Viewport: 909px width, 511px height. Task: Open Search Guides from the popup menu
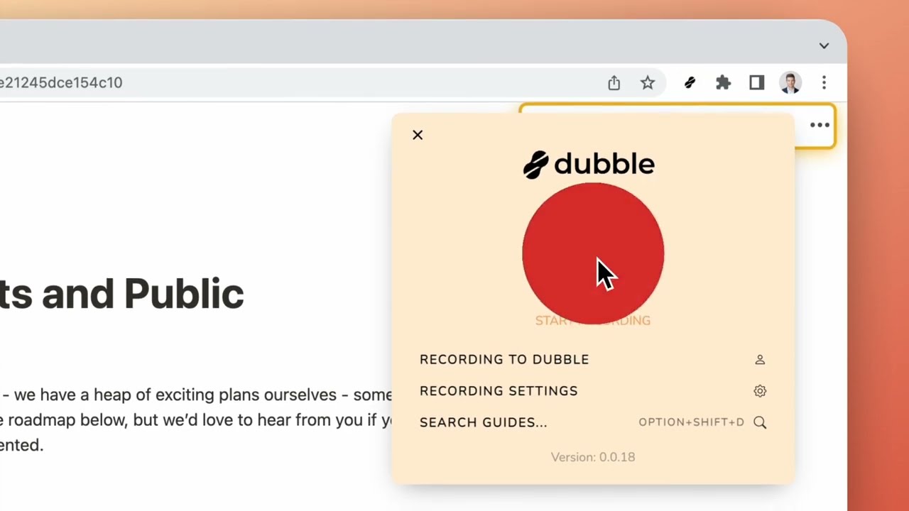[x=484, y=422]
